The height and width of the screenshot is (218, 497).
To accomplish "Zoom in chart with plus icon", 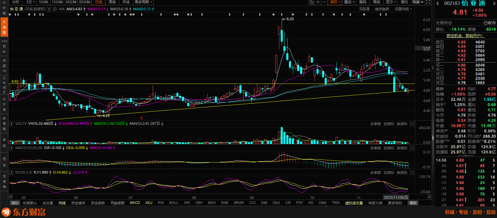I will tap(318, 2).
